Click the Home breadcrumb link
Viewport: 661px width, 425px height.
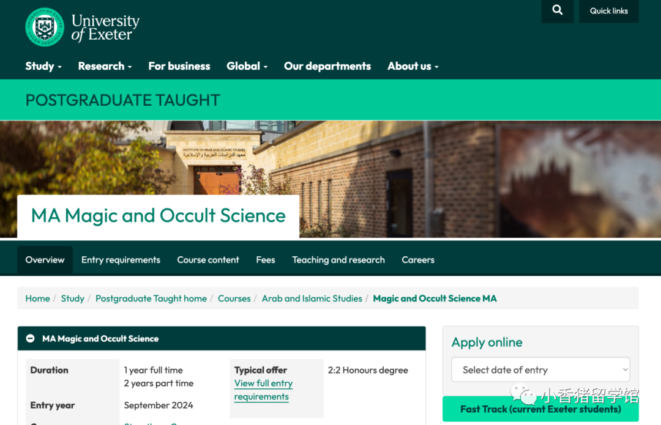(37, 298)
